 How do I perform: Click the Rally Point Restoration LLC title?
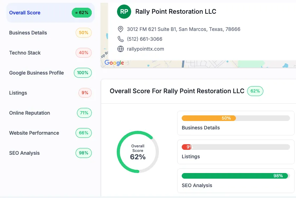tap(176, 12)
